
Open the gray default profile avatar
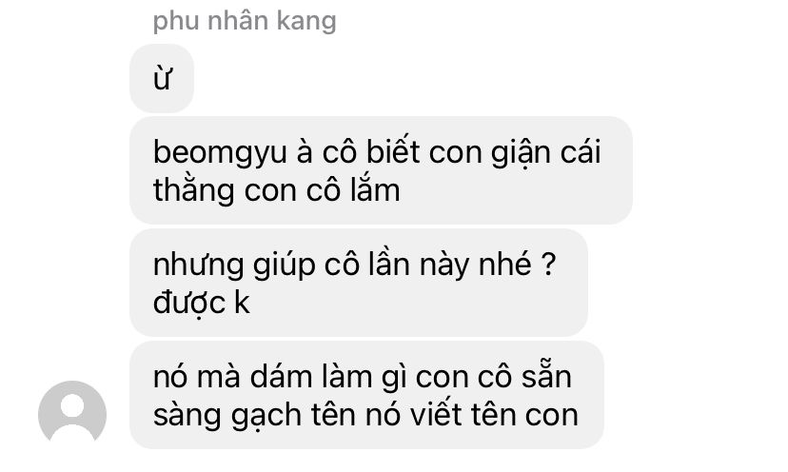tap(72, 414)
